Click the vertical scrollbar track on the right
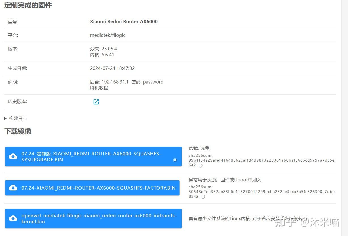Viewport: 348px width, 236px height. (345, 118)
